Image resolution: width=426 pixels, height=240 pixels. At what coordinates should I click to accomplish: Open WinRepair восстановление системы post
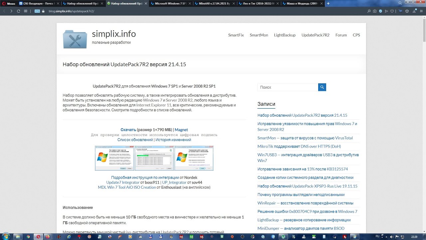305,203
